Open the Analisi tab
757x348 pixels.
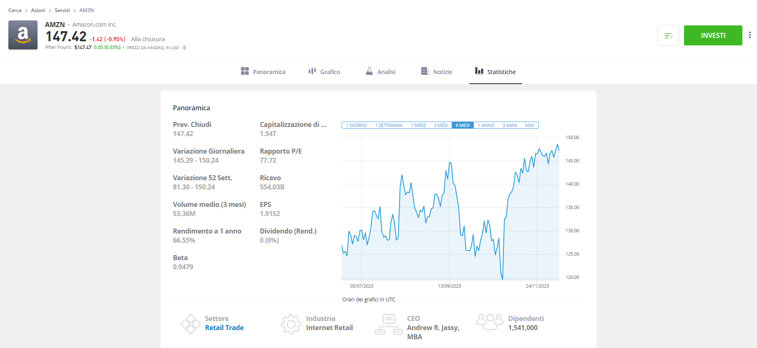pos(380,72)
